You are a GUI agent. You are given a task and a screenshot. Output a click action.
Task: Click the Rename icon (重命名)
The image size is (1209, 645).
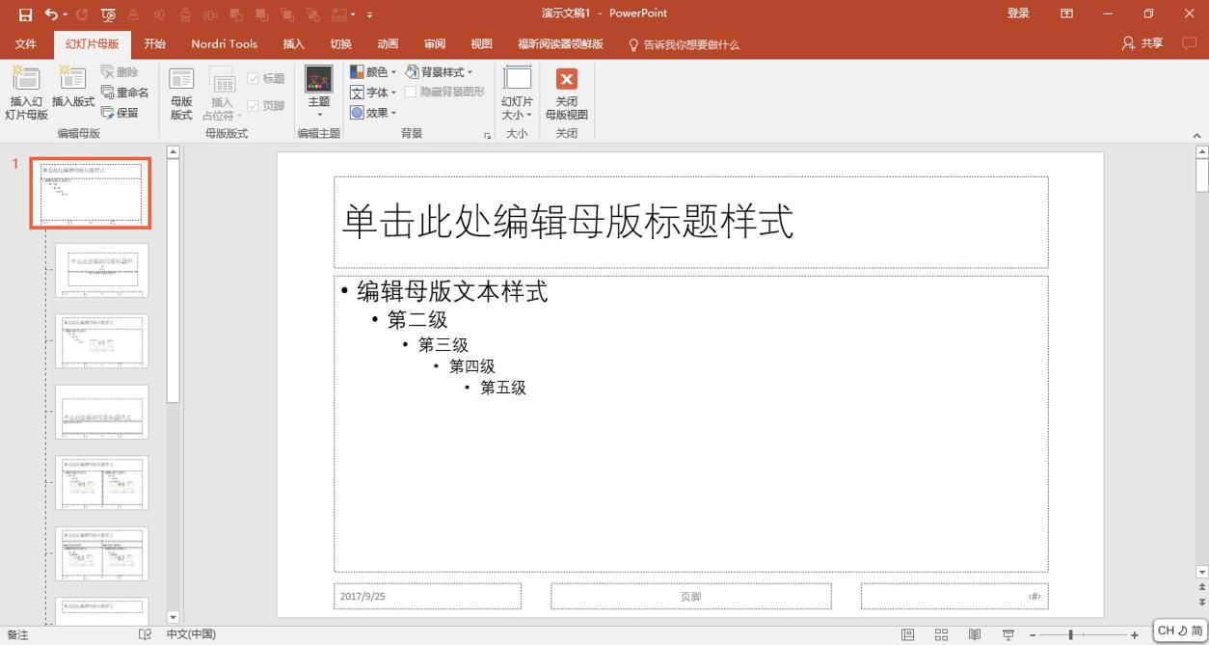point(125,92)
